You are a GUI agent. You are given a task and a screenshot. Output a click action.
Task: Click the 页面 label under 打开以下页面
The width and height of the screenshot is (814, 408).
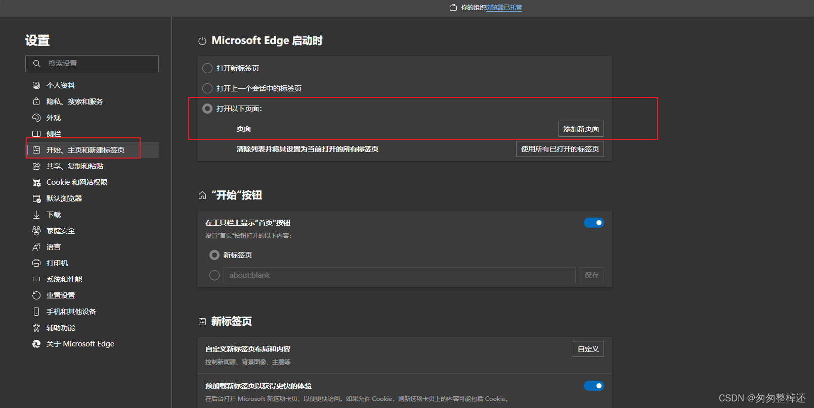[x=244, y=129]
